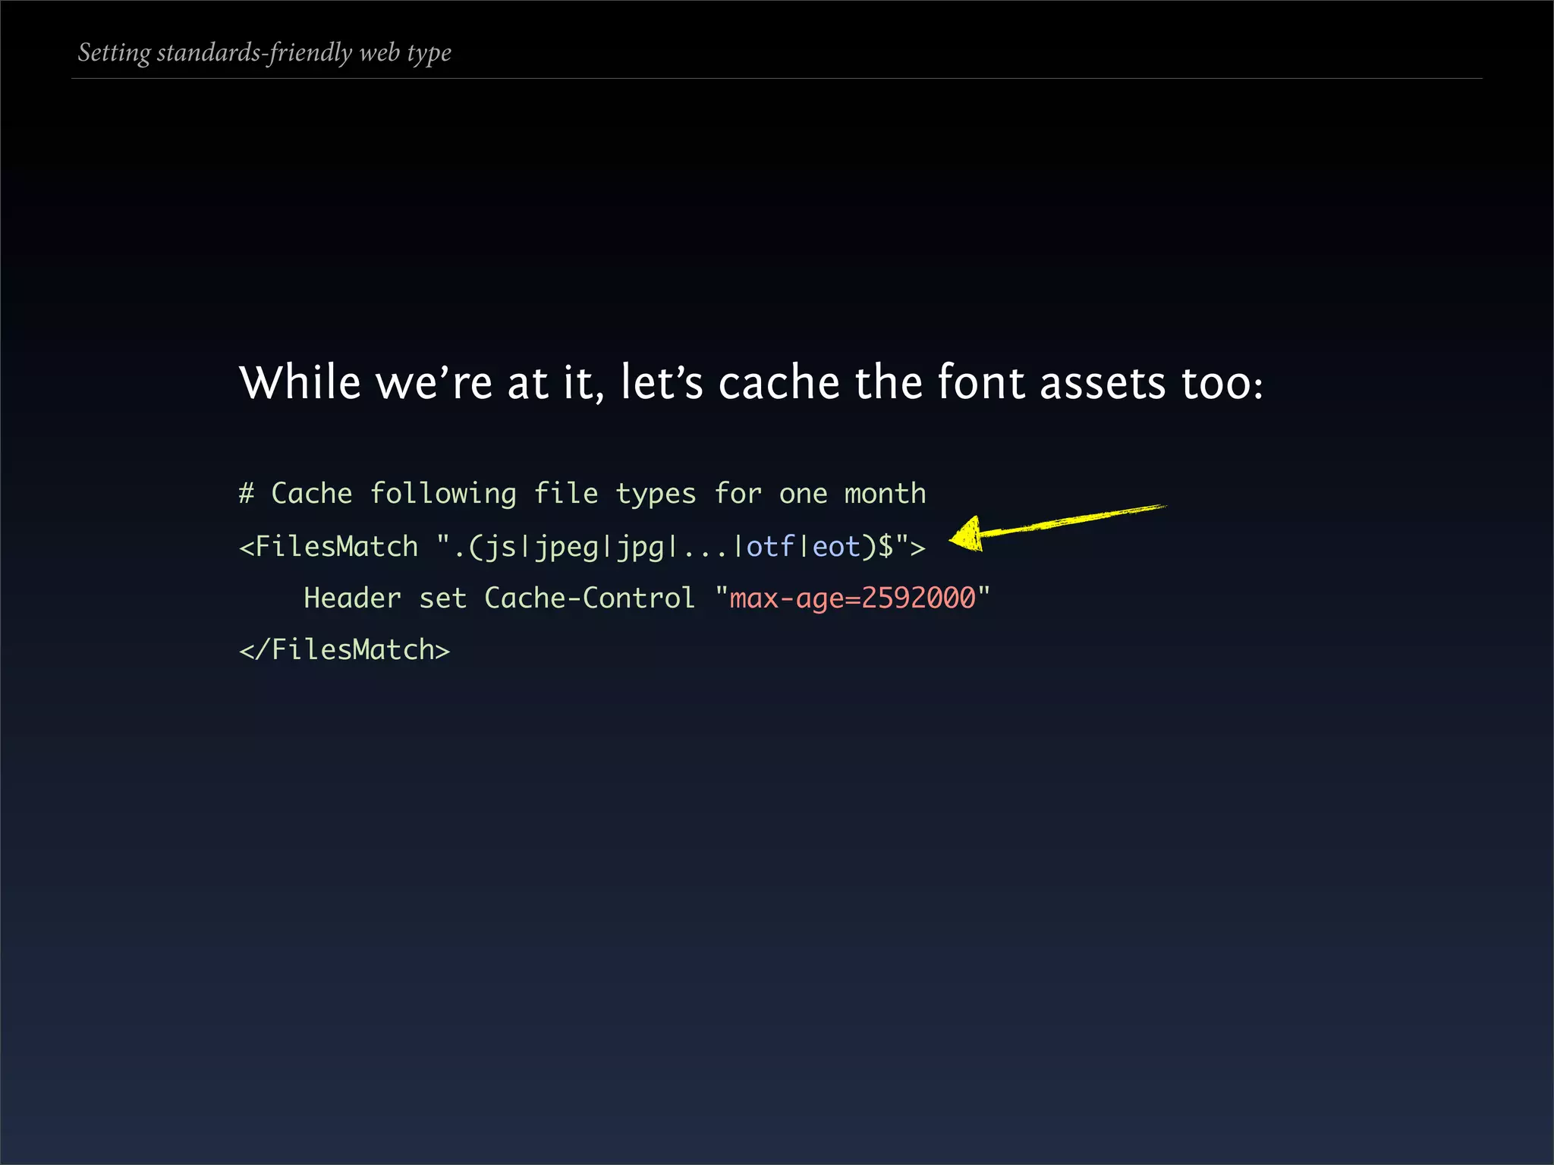Click the heading 'While we're at it, let's cache the font assets too:'
1554x1165 pixels.
pos(751,382)
